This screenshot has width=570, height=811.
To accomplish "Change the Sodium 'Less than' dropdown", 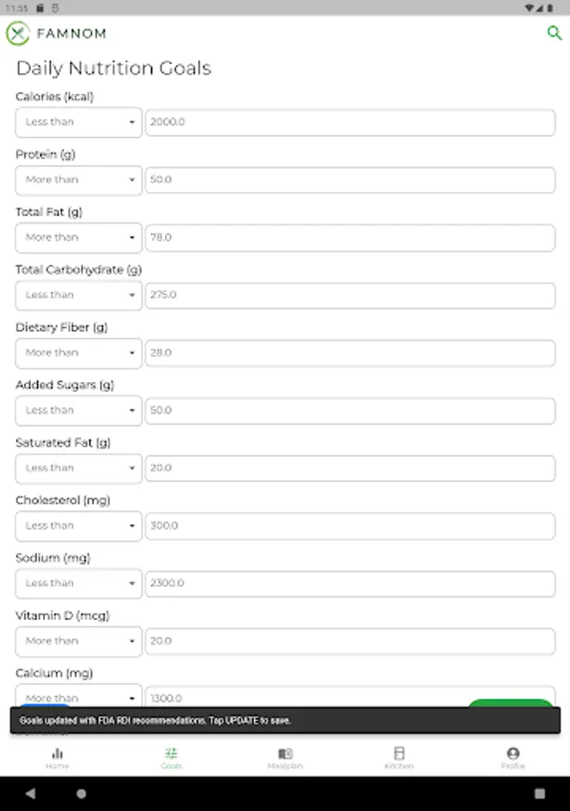I will click(x=79, y=584).
